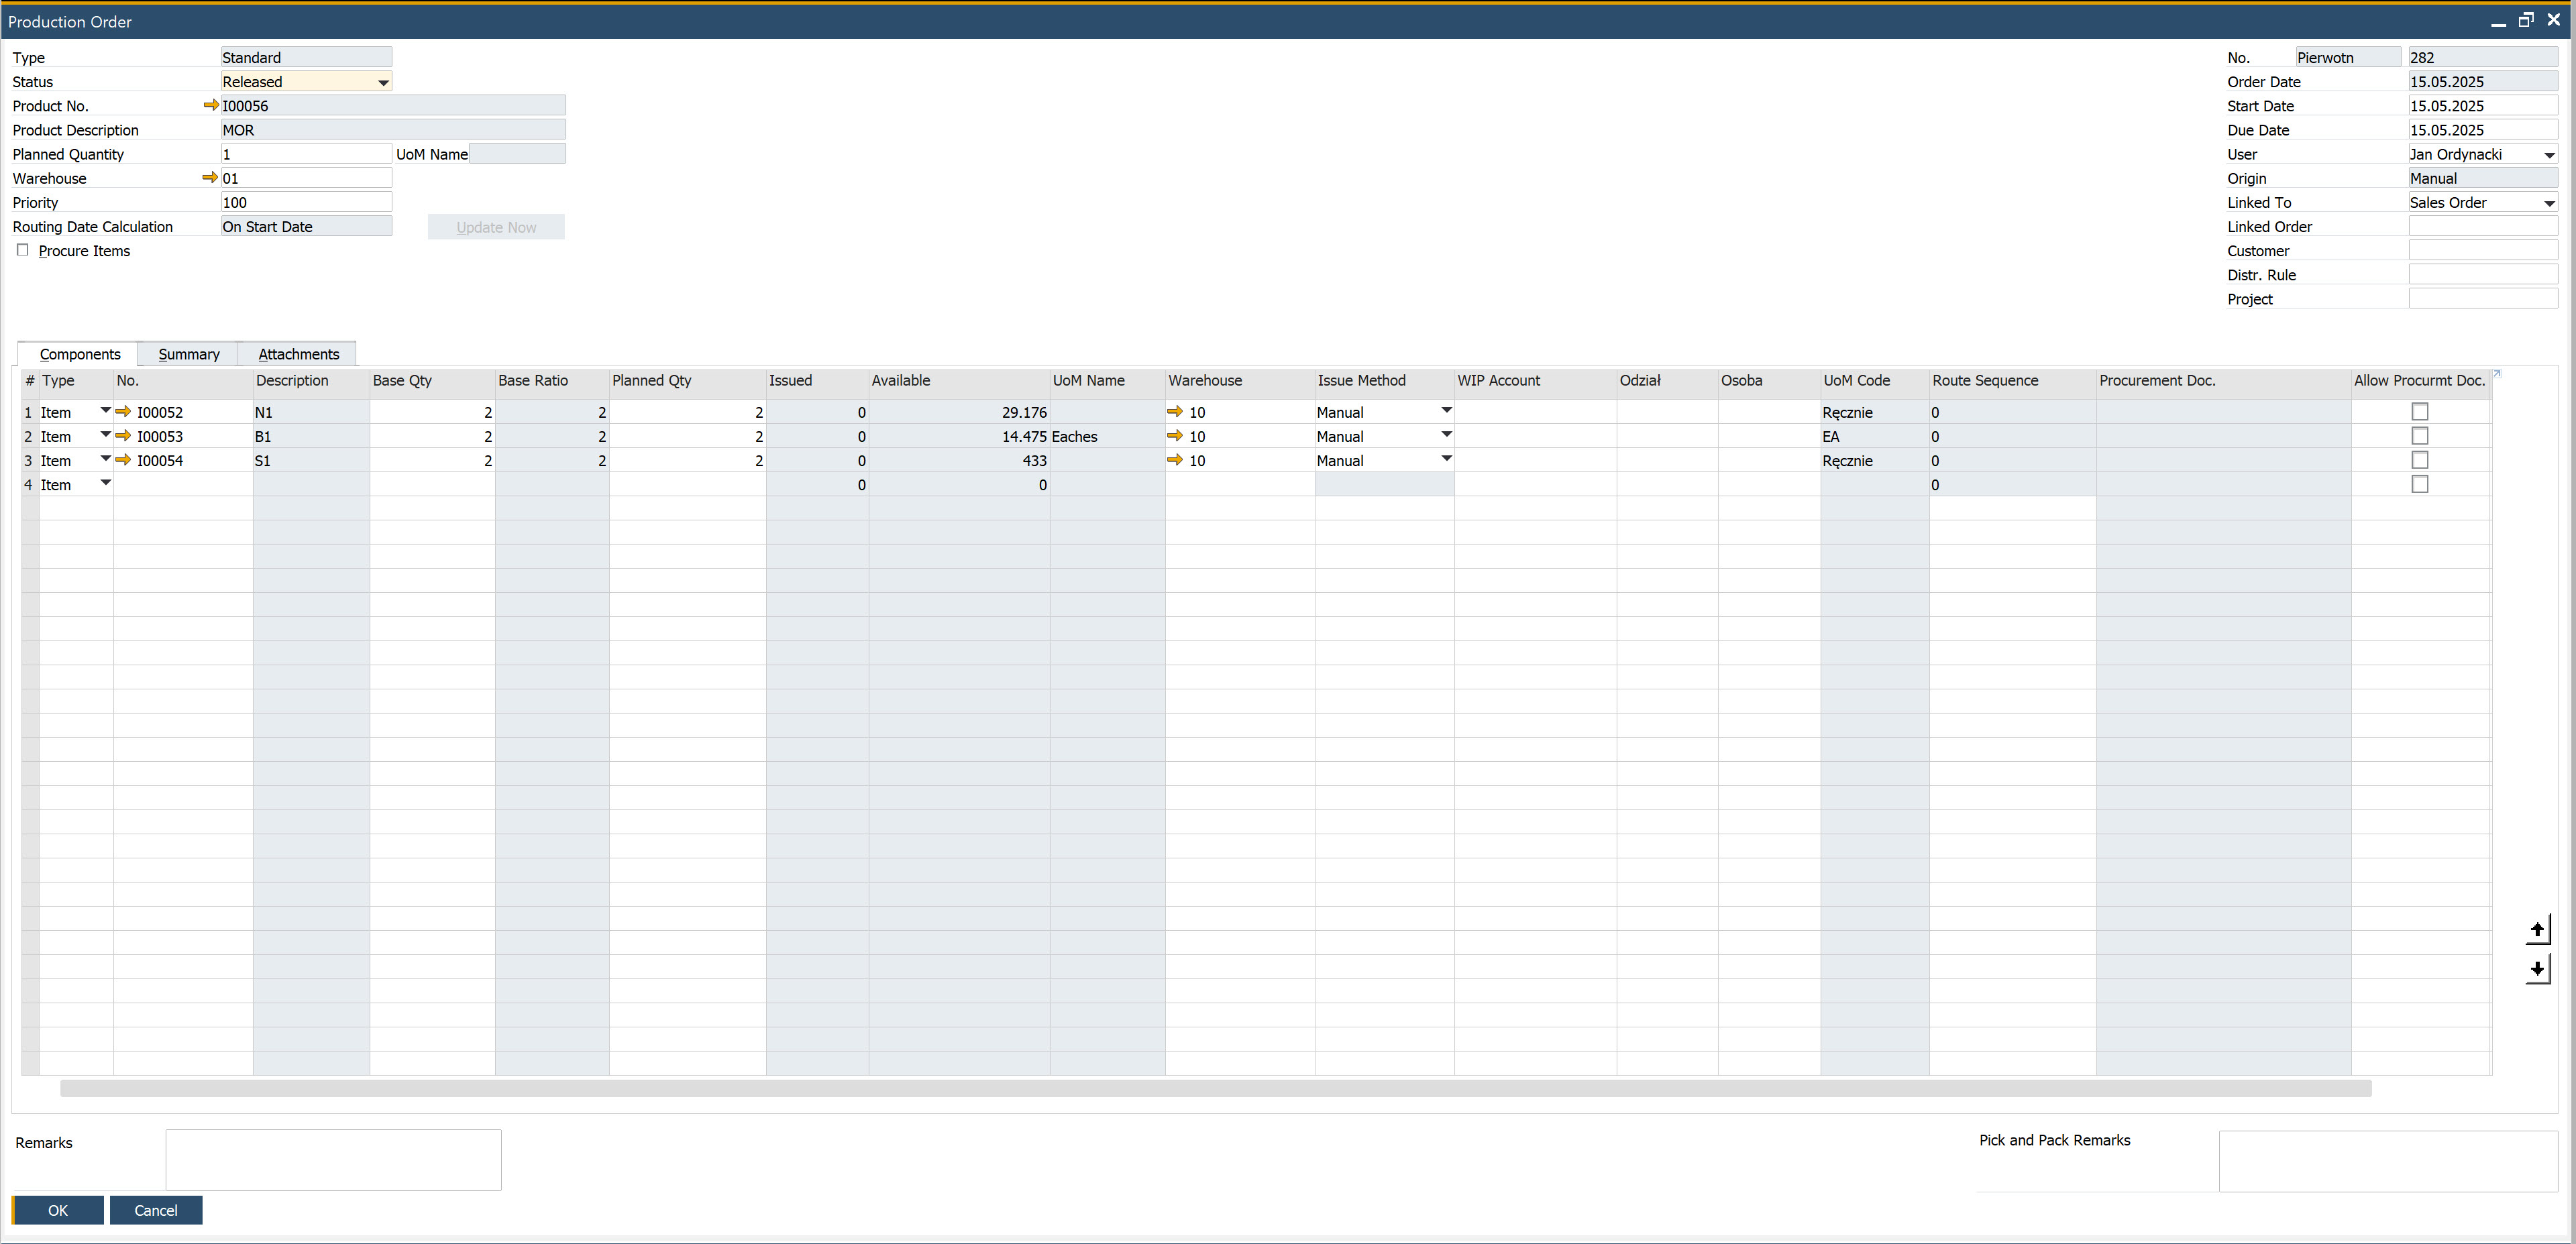Check Allow Procurmt Doc. for row 1
Image resolution: width=2576 pixels, height=1244 pixels.
coord(2420,411)
